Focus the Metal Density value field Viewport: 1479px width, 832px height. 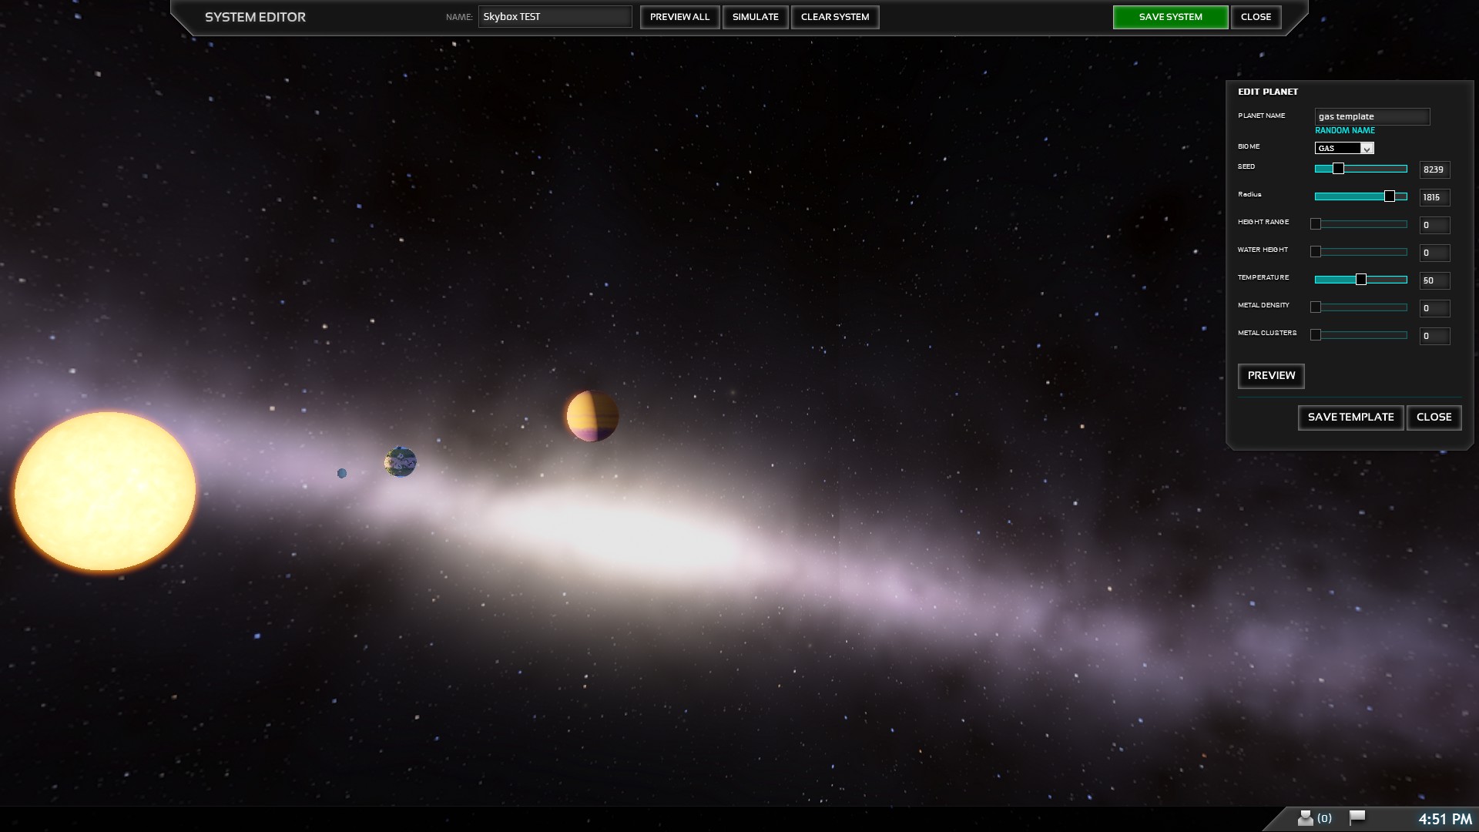(x=1434, y=308)
